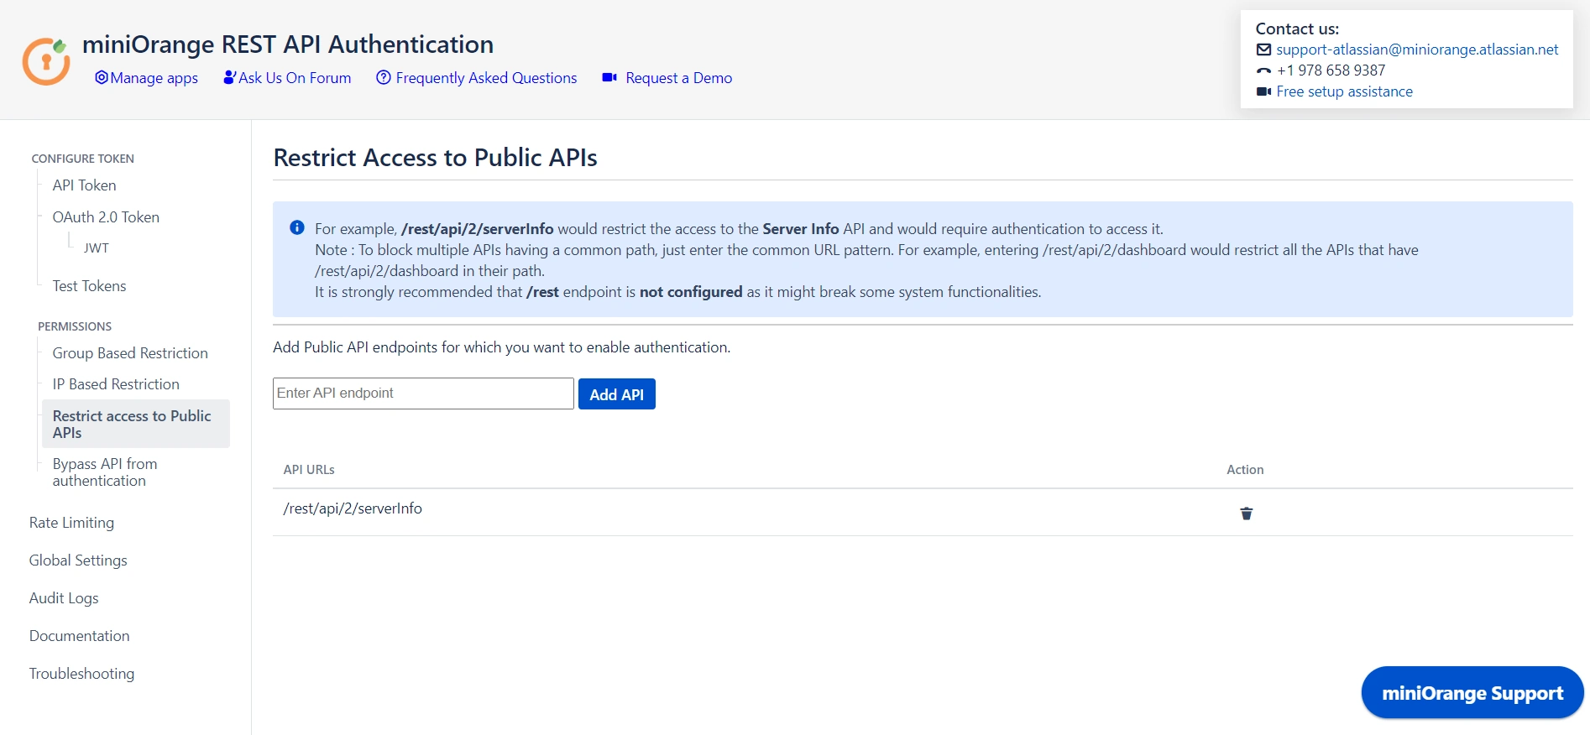Viewport: 1590px width, 735px height.
Task: Open Audit Logs
Action: tap(64, 598)
